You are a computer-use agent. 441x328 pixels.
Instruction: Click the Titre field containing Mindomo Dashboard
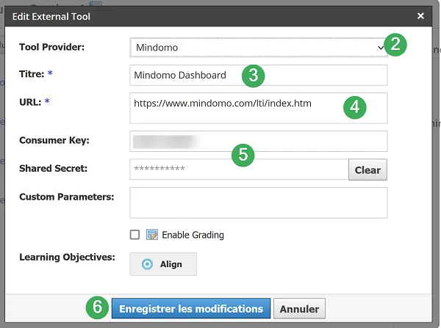[x=259, y=76]
